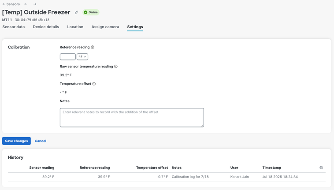Open the °F temperature unit dropdown
The image size is (334, 190).
82,57
